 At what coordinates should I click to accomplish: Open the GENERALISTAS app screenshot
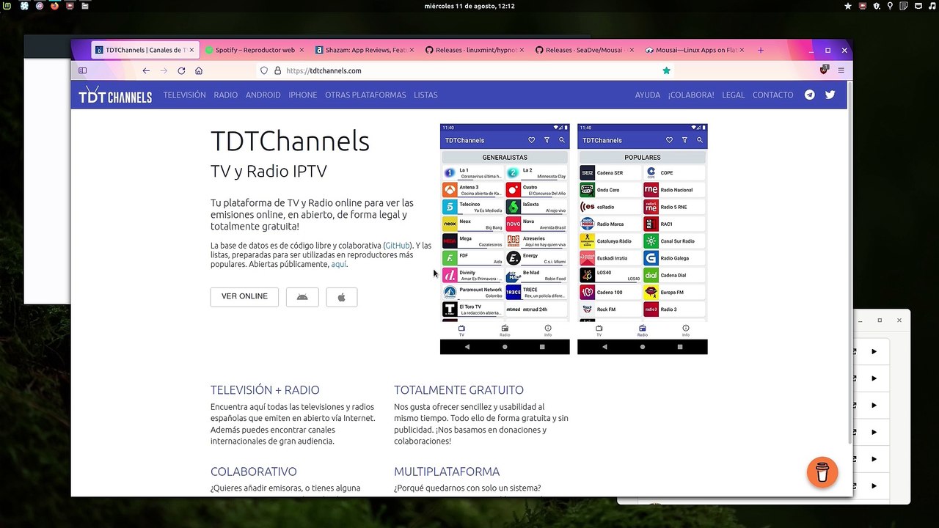[x=505, y=238]
